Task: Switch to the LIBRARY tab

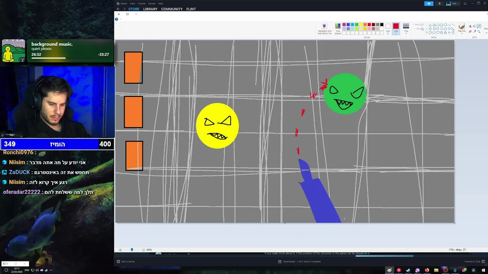Action: (150, 9)
